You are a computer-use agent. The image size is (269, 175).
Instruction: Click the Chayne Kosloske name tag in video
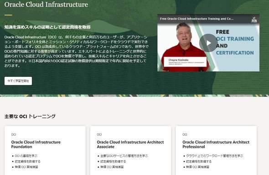[x=185, y=62]
